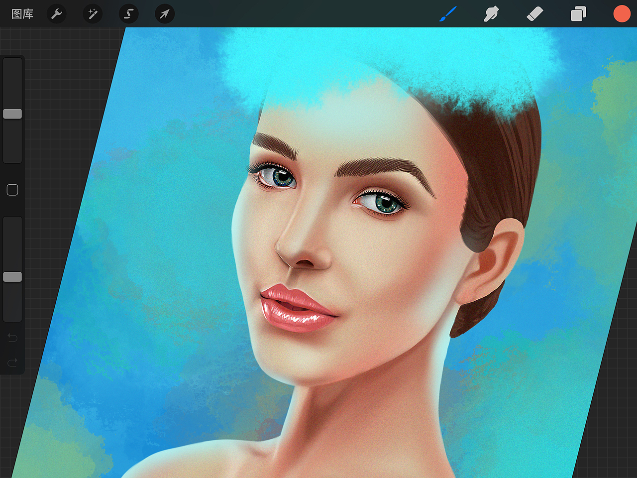Tap the square modify button in sidebar
Image resolution: width=637 pixels, height=478 pixels.
[x=12, y=190]
